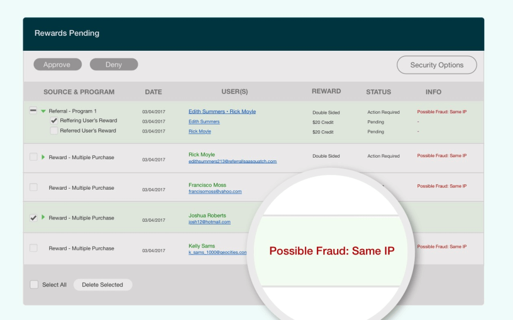This screenshot has height=320, width=513.
Task: Expand Joshua Roberts' Multiple Purchase reward row
Action: pyautogui.click(x=43, y=218)
